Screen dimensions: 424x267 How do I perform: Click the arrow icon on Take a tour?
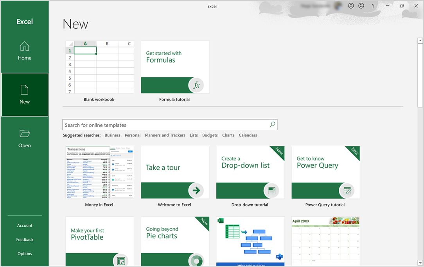click(x=197, y=190)
